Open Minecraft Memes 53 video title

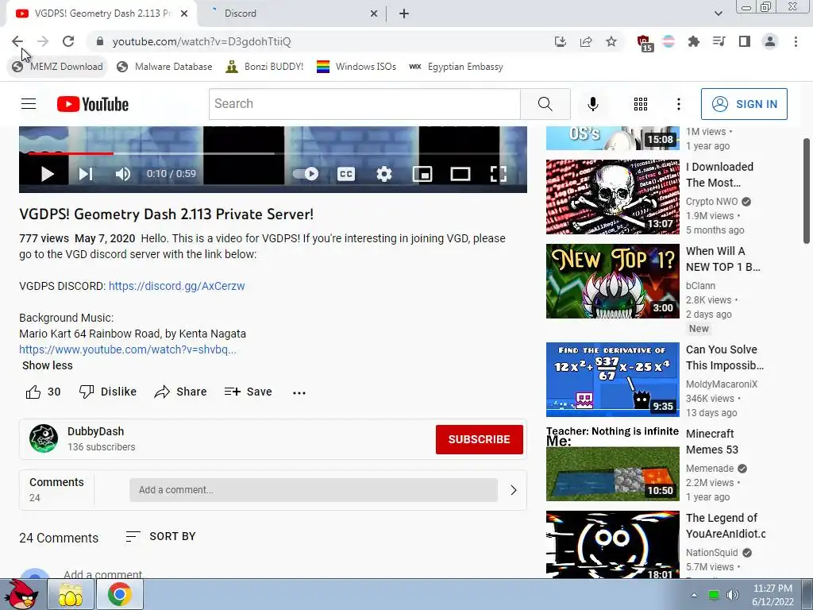(712, 442)
